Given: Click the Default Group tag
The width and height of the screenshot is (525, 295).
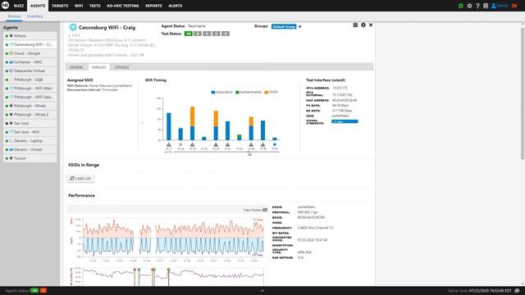Looking at the screenshot, I should tap(284, 26).
